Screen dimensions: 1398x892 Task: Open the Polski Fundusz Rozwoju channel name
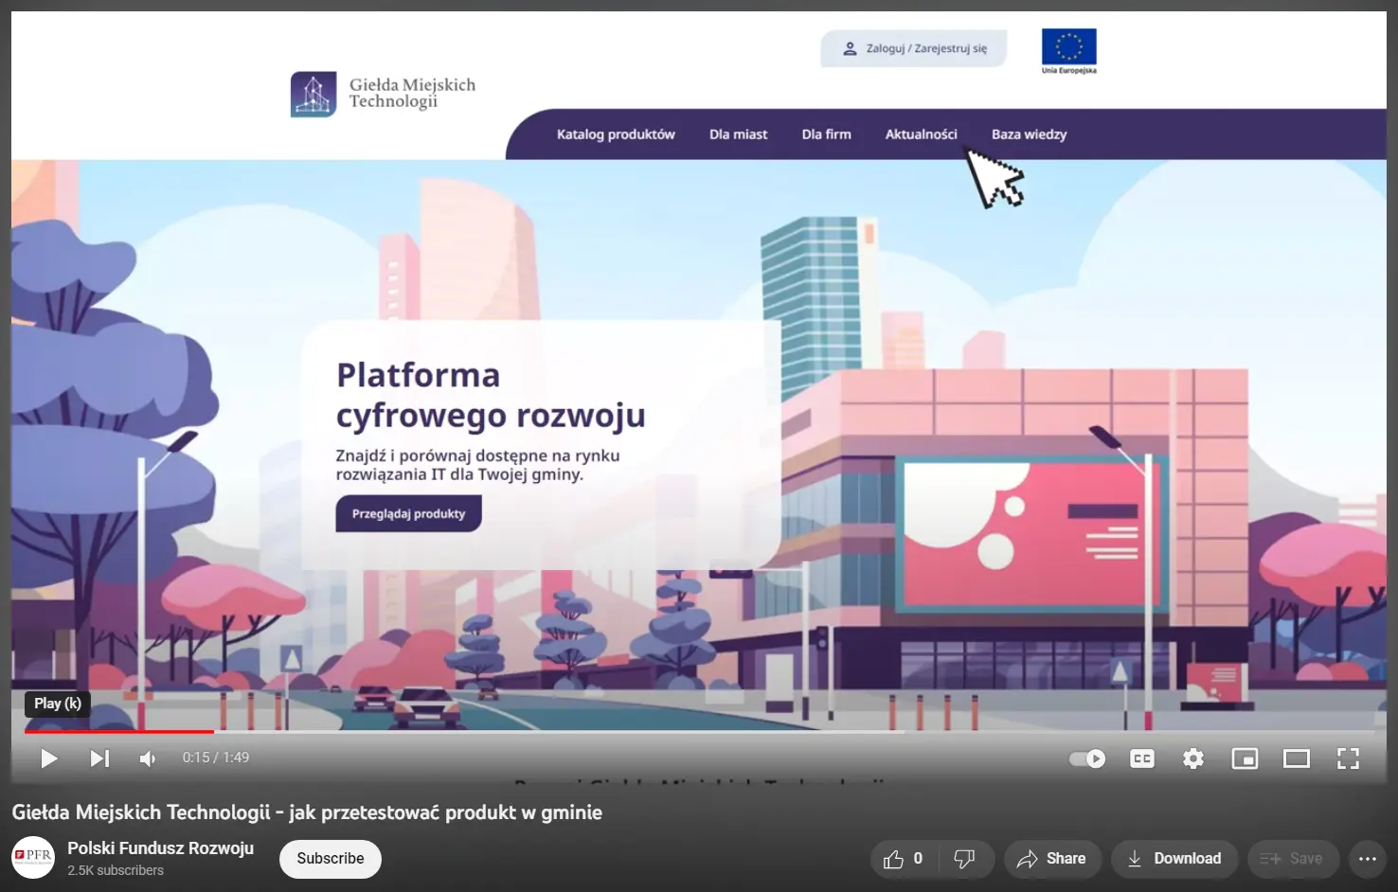click(161, 848)
